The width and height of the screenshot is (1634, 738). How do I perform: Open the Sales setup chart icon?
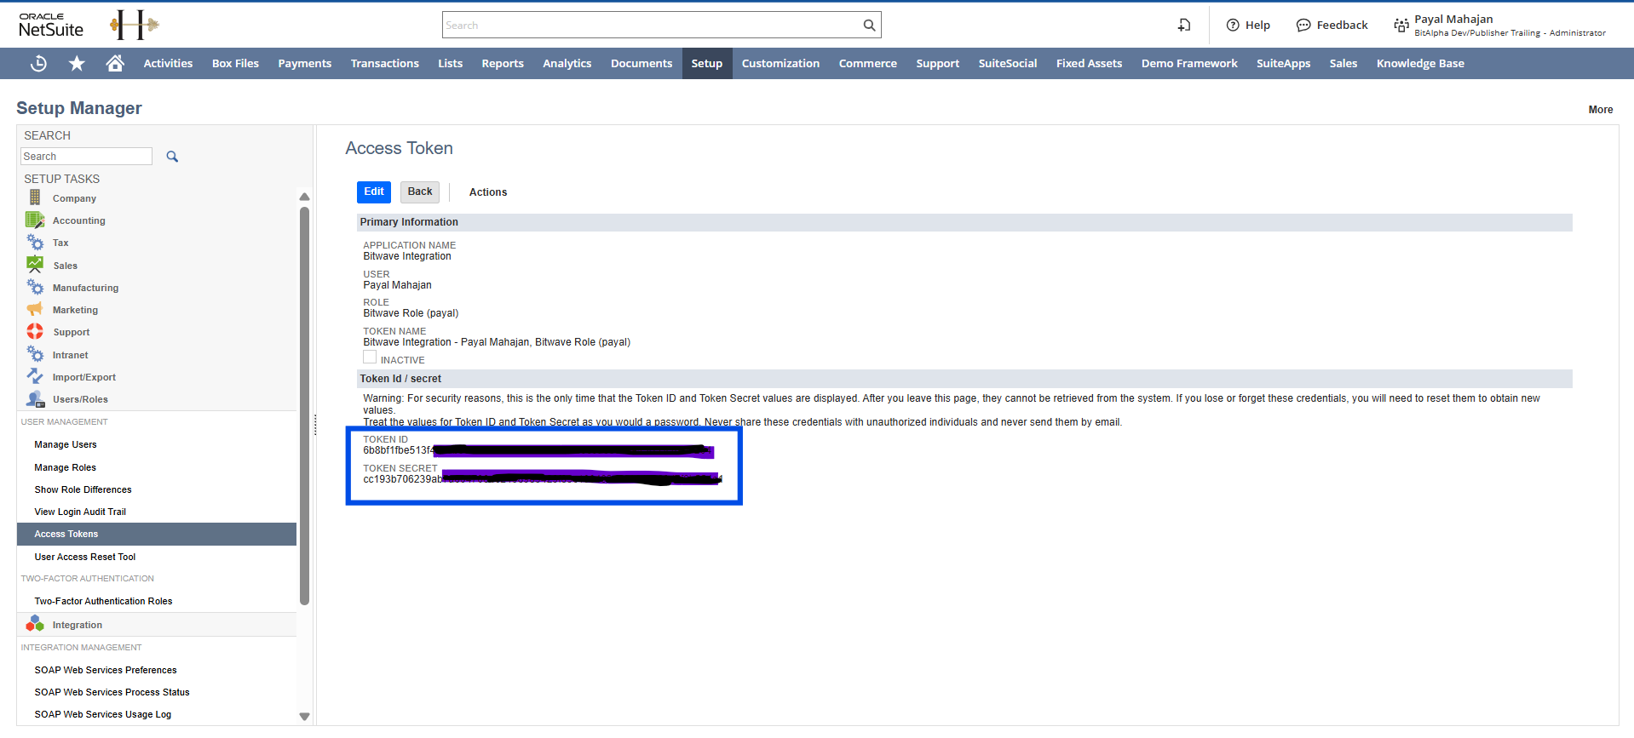35,265
